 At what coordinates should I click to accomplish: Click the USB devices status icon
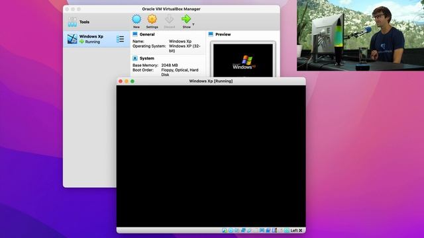point(249,230)
